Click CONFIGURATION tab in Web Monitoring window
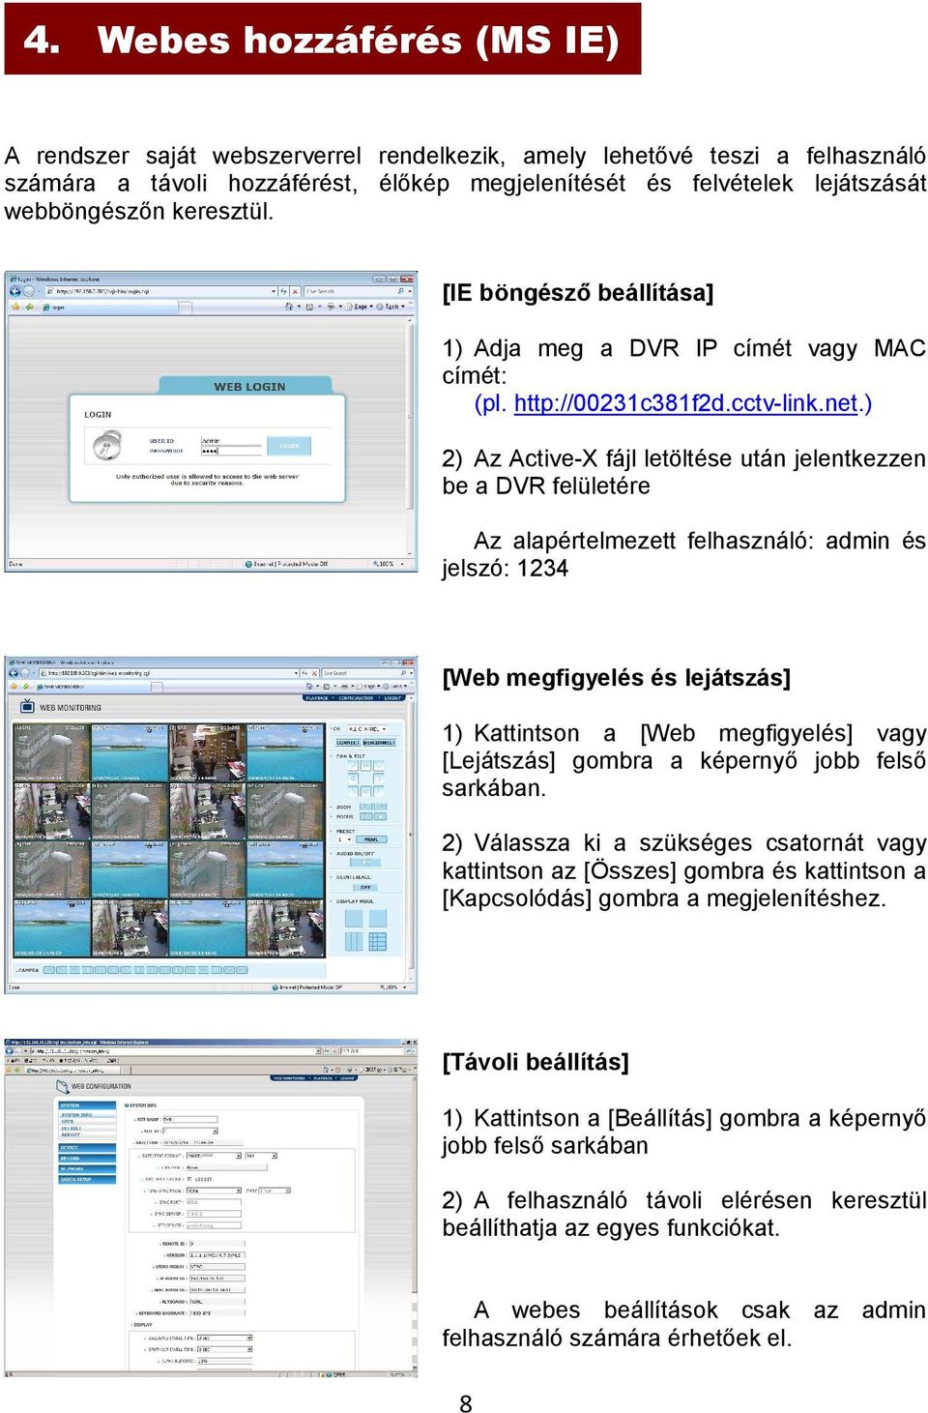 (356, 698)
